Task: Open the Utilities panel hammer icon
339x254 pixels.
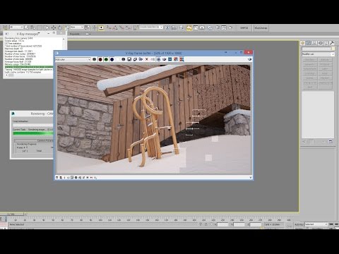Action: pyautogui.click(x=332, y=43)
